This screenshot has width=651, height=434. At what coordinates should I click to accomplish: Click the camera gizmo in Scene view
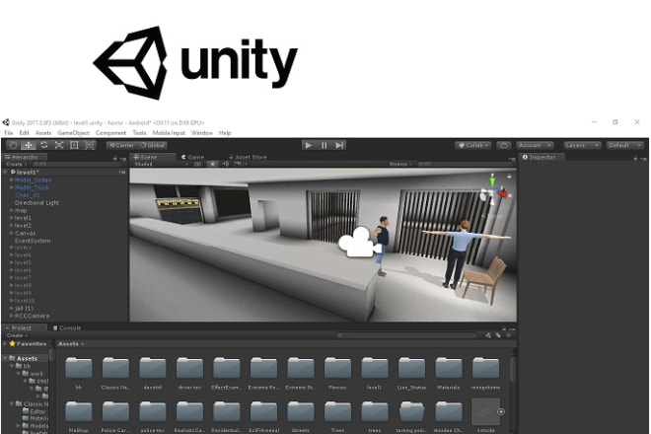(x=359, y=242)
